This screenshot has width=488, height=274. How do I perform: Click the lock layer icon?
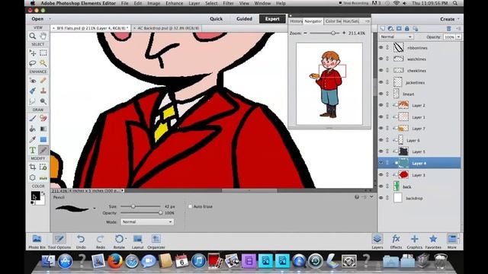406,28
